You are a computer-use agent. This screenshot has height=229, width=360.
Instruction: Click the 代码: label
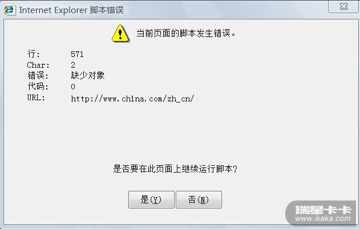click(x=38, y=87)
